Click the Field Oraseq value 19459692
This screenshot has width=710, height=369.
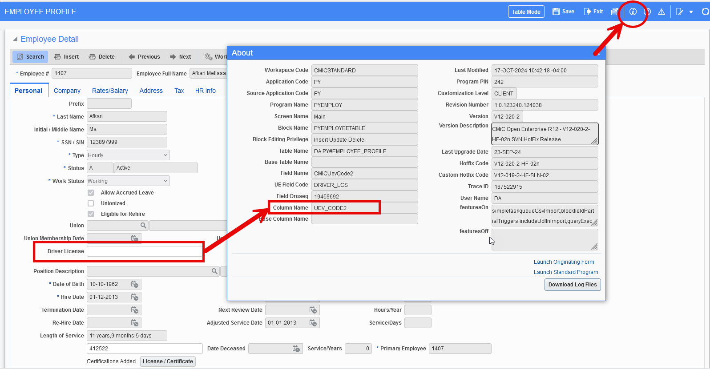point(364,196)
